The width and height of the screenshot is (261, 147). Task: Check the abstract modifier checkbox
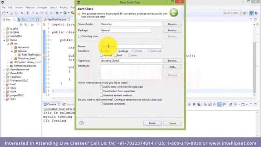[102, 55]
